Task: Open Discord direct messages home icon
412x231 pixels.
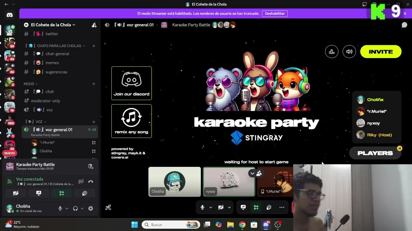Action: tap(10, 15)
